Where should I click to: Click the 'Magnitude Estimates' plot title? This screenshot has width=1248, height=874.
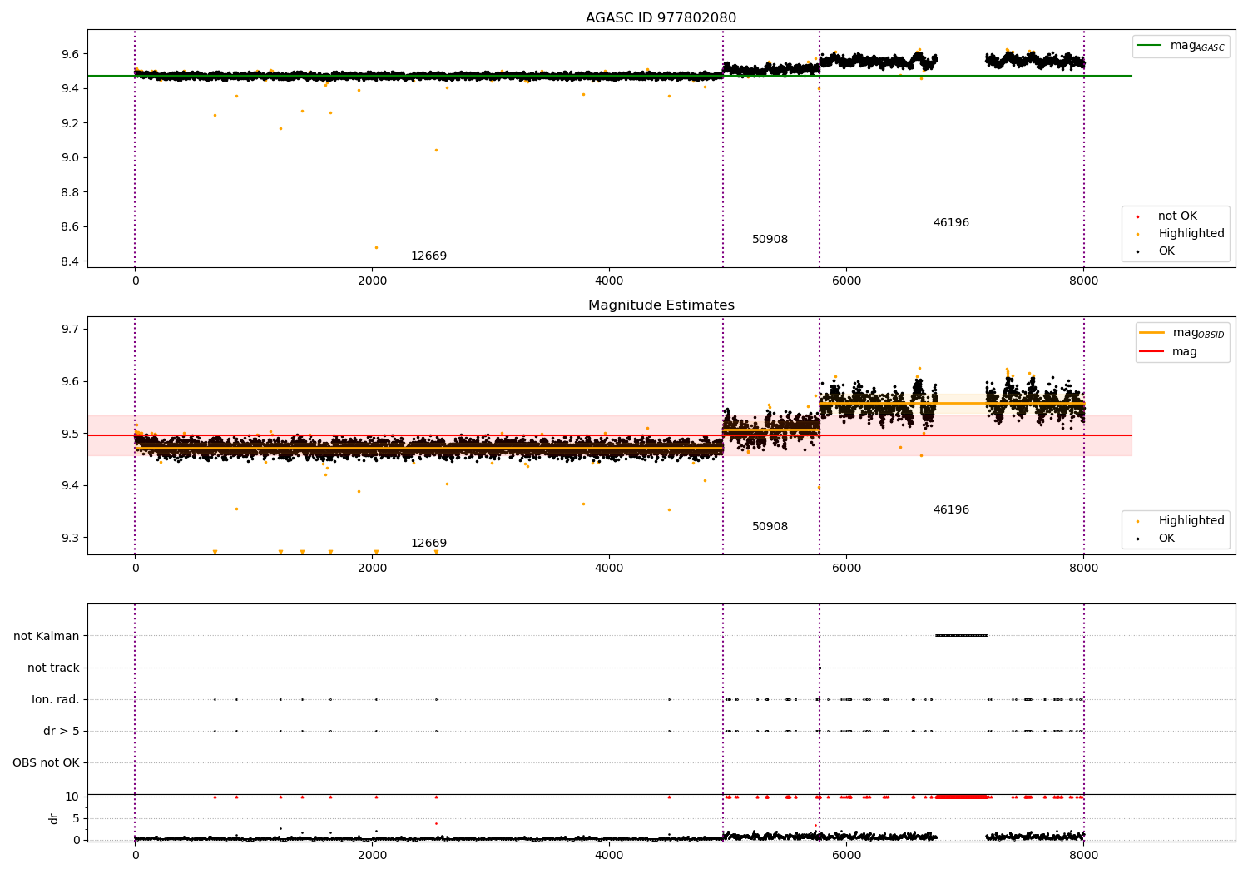[x=661, y=305]
